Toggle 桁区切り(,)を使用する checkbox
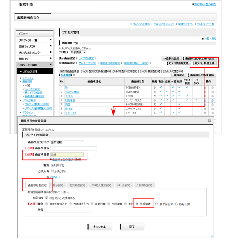The height and width of the screenshot is (244, 233). [x=47, y=198]
